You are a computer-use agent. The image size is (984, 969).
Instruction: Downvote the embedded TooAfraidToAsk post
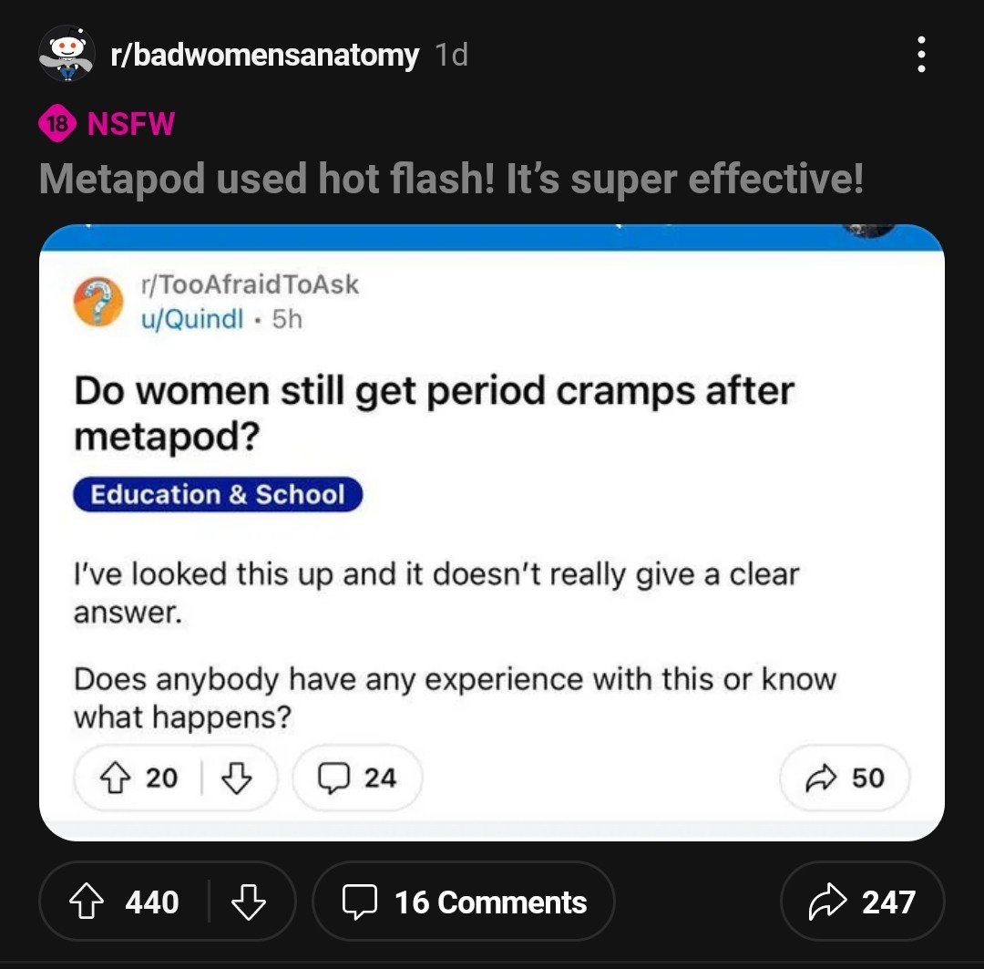coord(237,778)
